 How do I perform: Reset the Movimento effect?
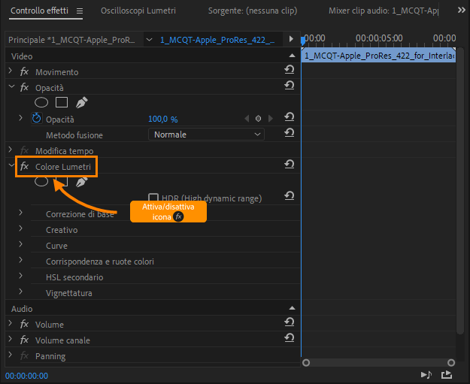(x=290, y=70)
